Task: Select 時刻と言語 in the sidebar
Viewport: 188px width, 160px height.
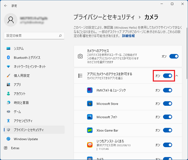Action: click(x=34, y=103)
